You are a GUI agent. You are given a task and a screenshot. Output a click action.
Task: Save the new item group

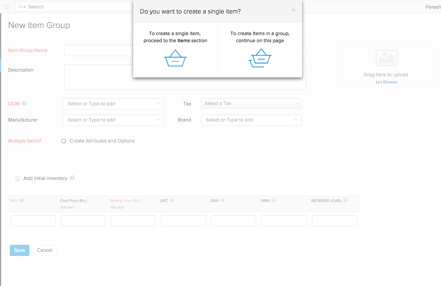[19, 250]
